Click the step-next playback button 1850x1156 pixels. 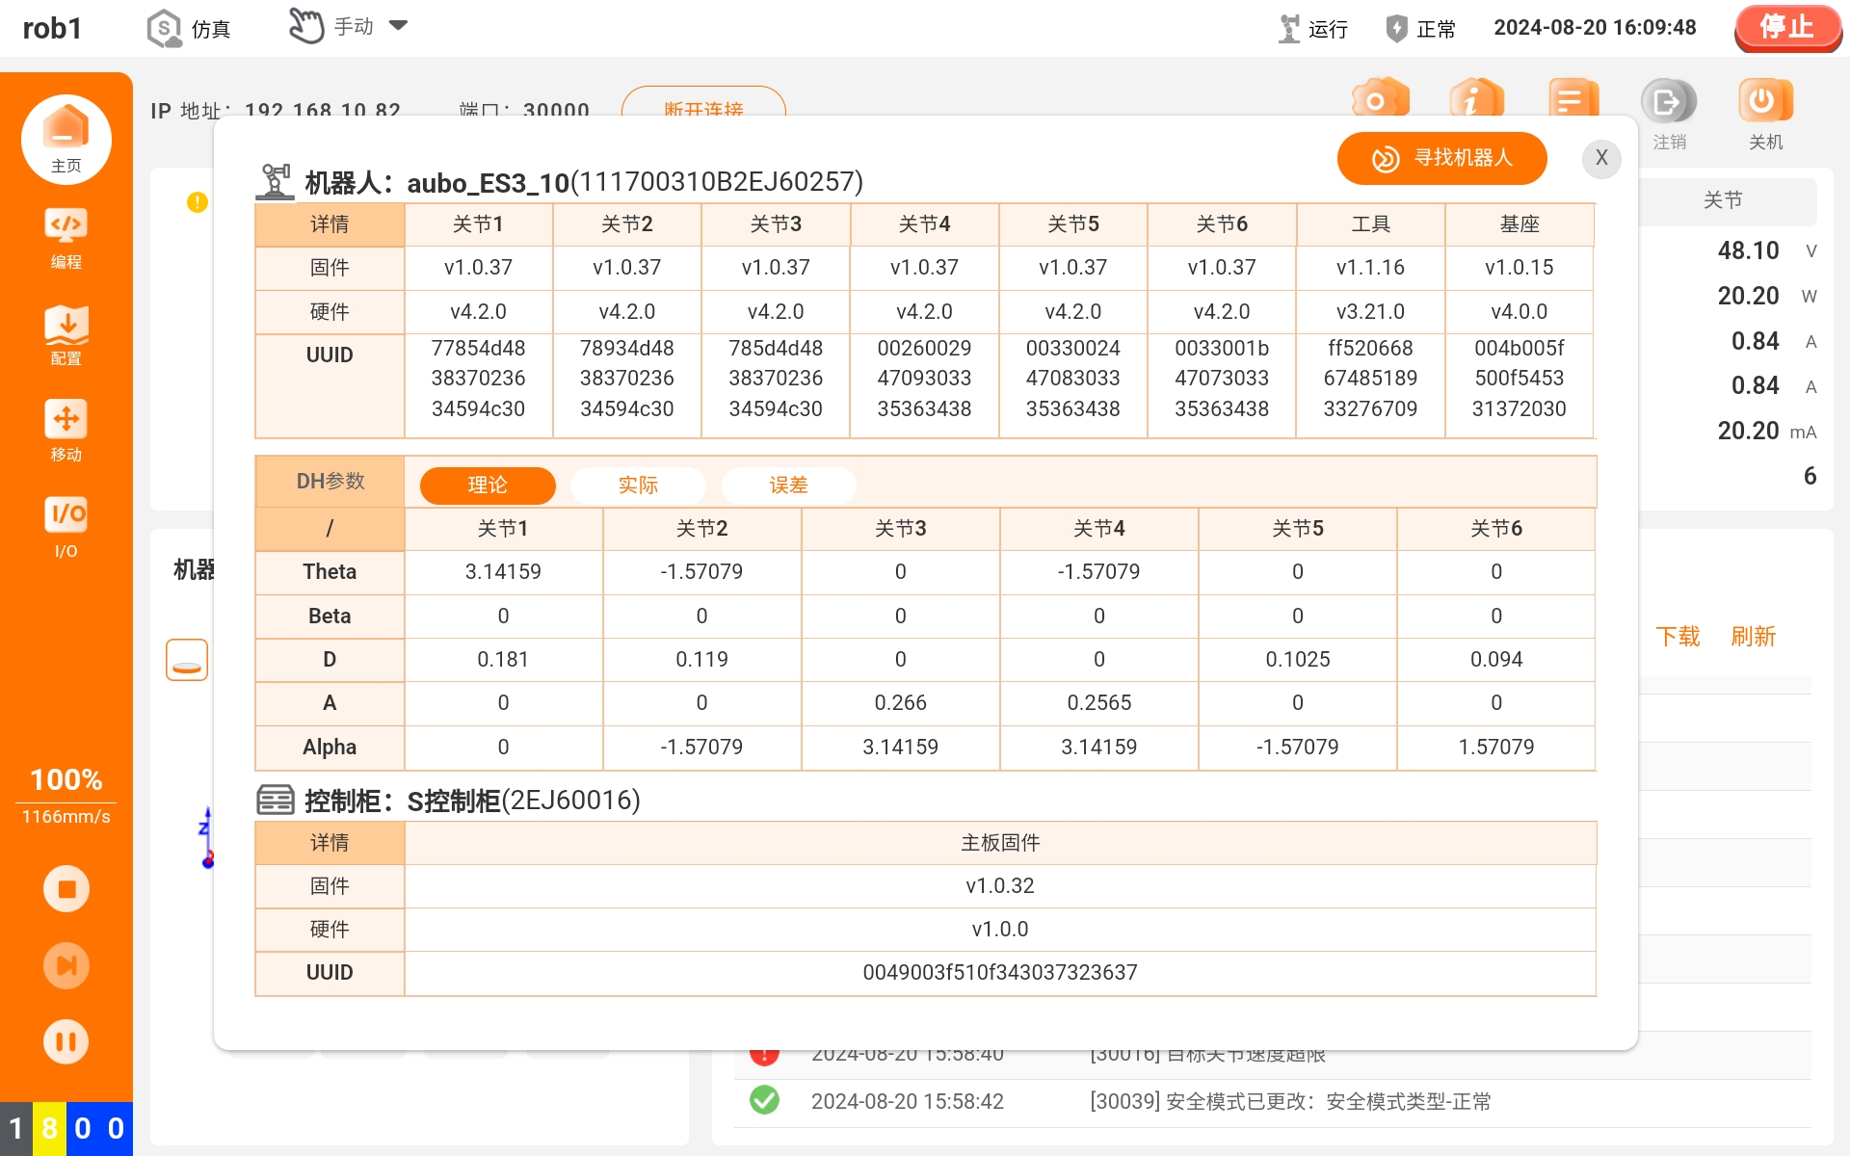(x=66, y=965)
